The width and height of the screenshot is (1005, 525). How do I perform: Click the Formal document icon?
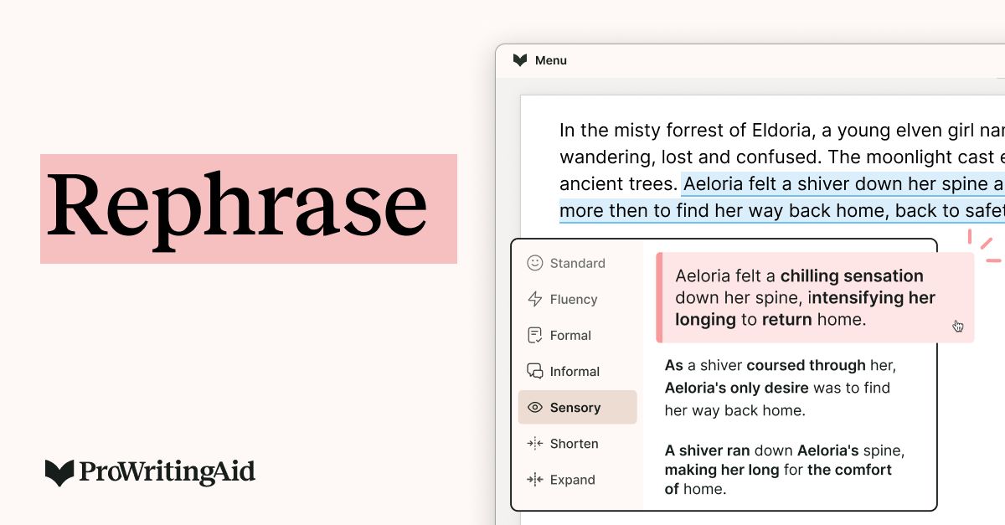(x=533, y=335)
